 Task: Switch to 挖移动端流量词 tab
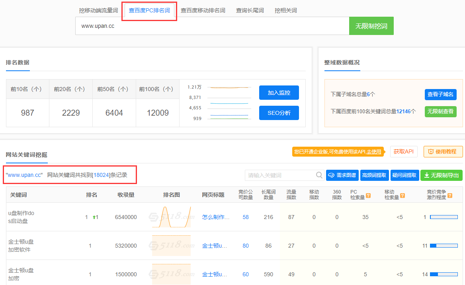(98, 11)
